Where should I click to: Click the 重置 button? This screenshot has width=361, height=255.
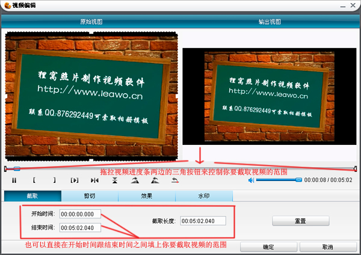point(301,221)
